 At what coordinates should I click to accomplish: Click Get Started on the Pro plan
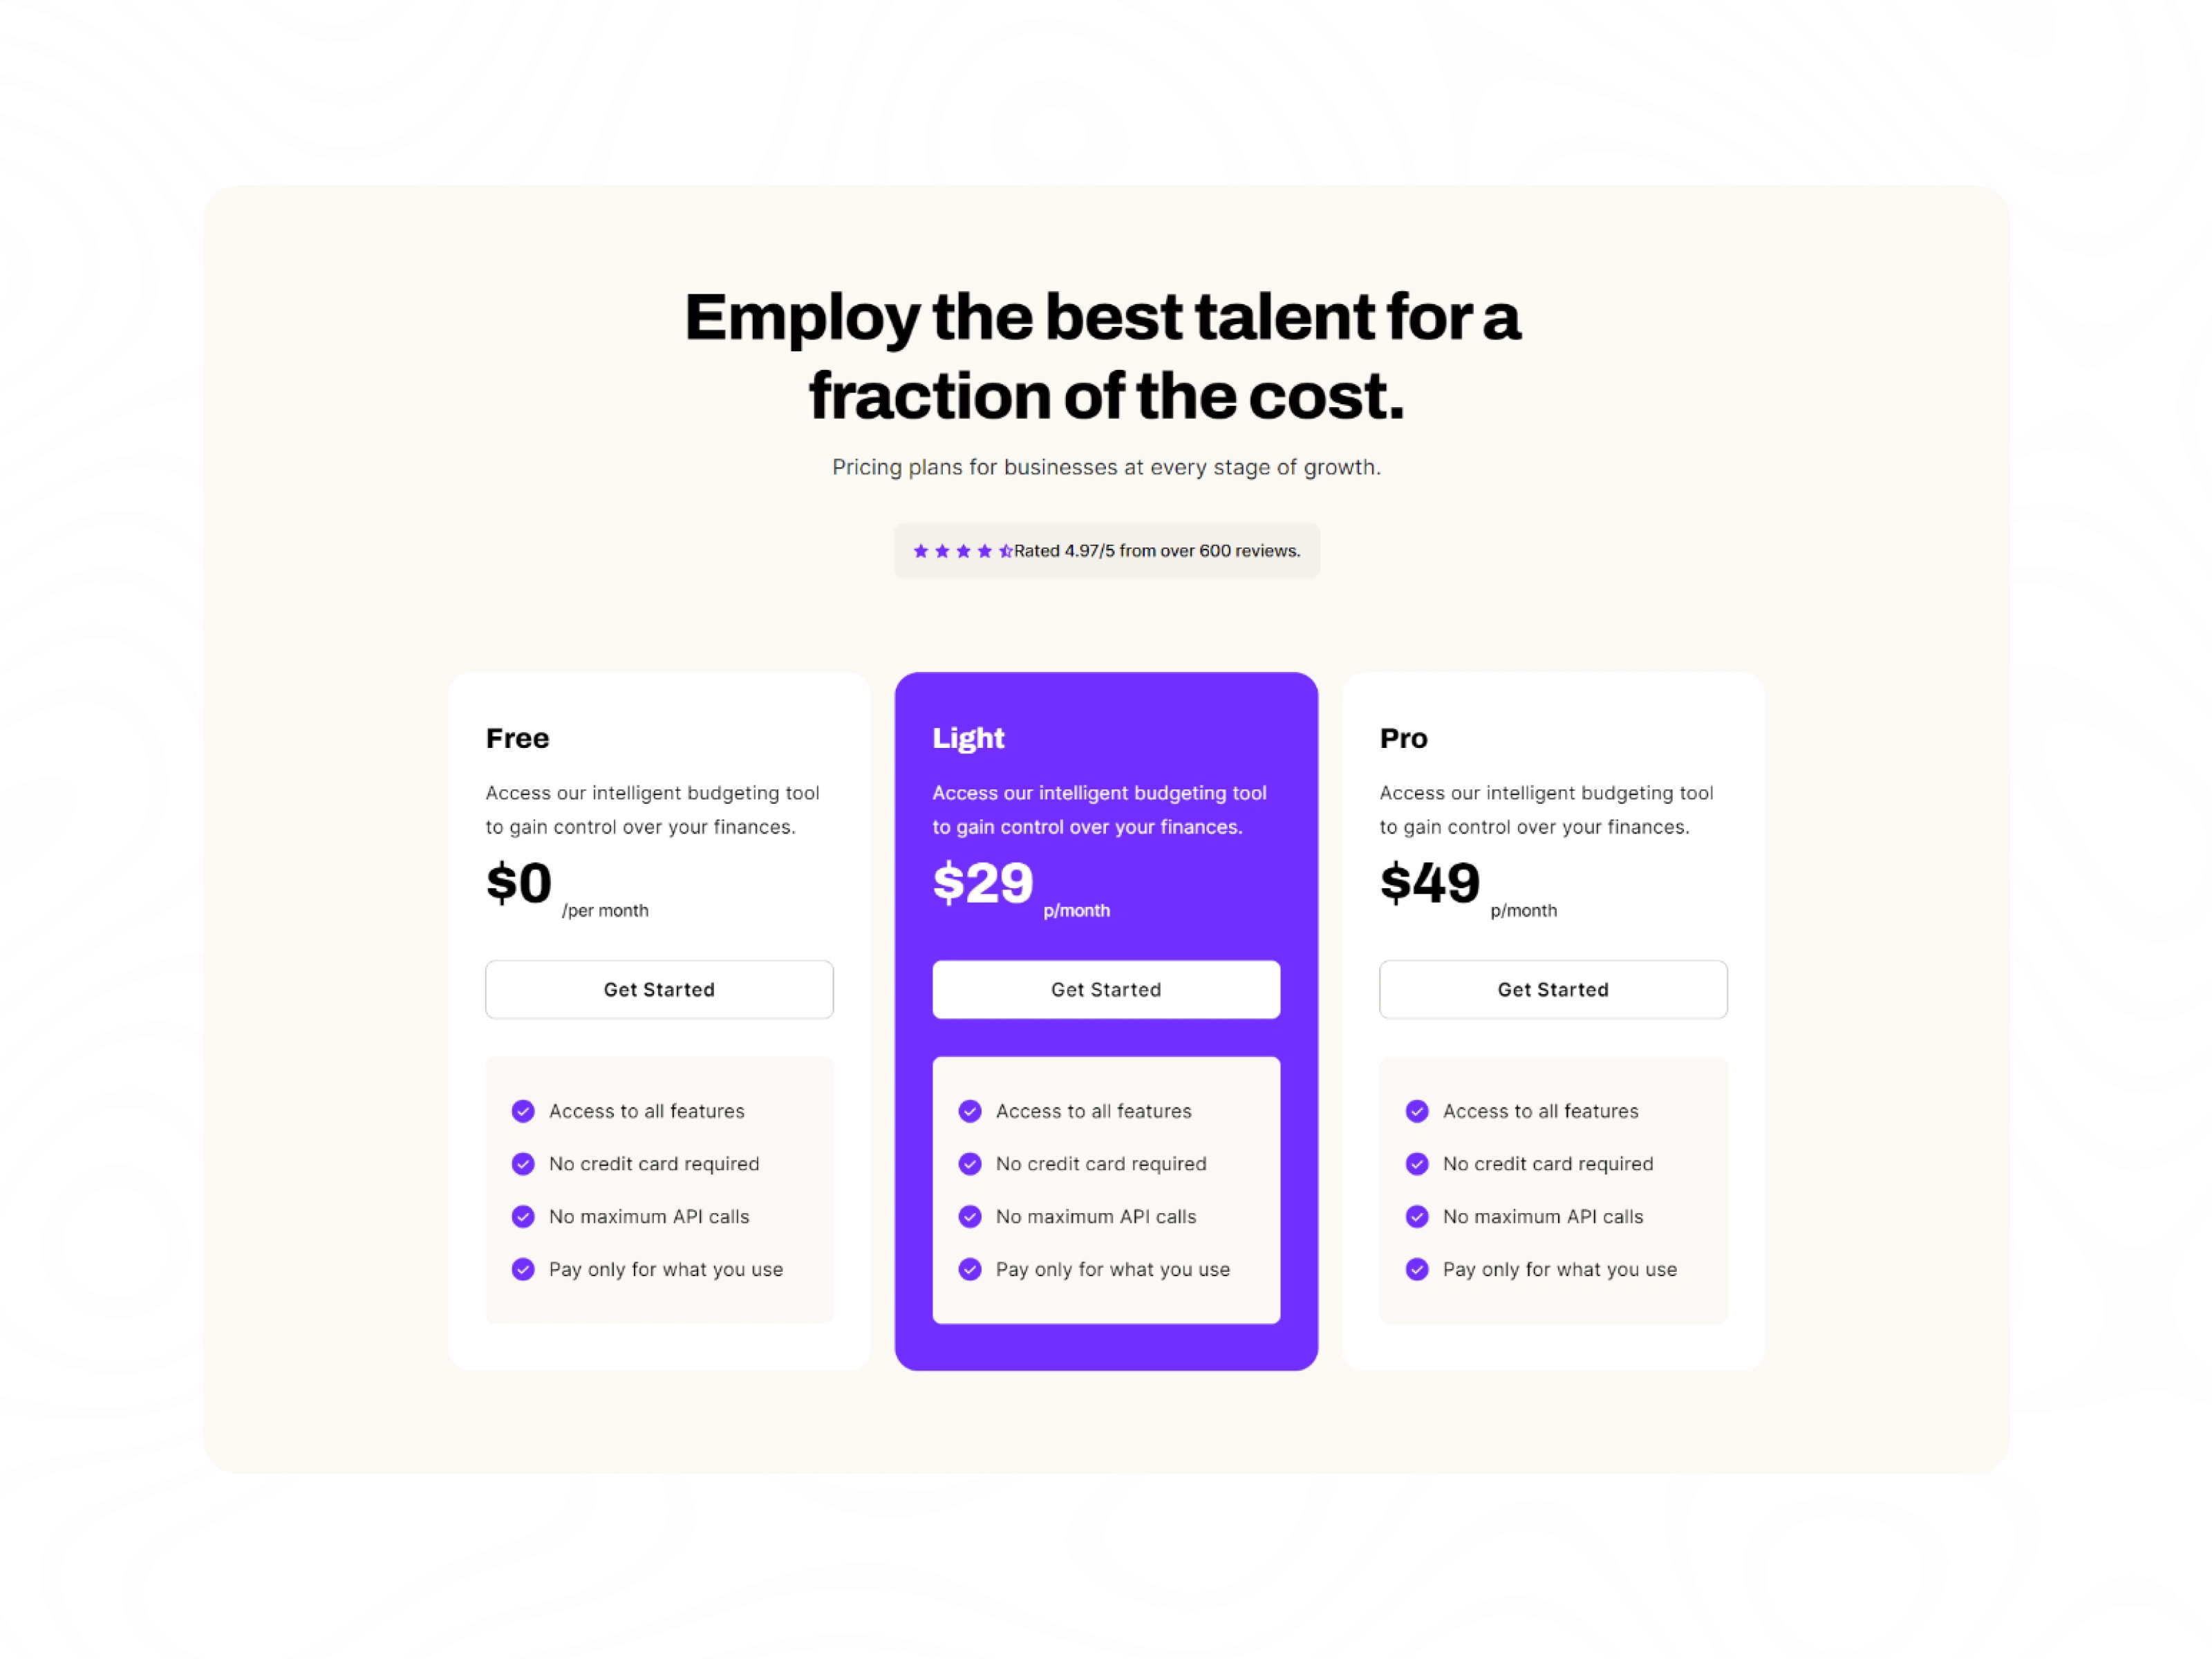[x=1552, y=988]
